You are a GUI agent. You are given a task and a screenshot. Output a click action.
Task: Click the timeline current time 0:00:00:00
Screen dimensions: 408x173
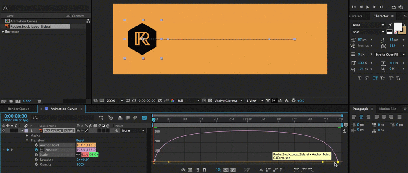click(x=15, y=116)
